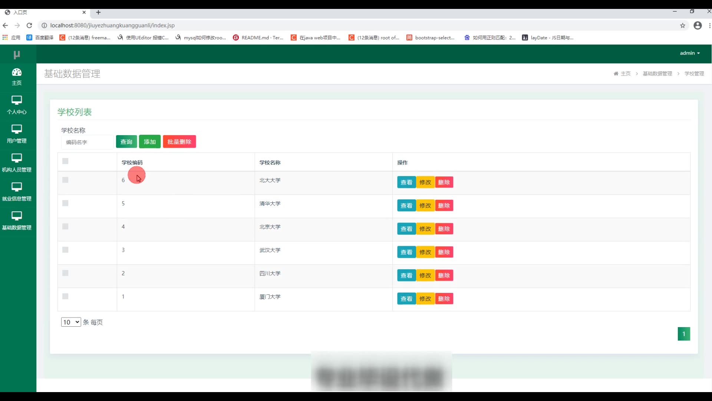Open the 个人中心 sidebar monitor icon
Viewport: 712px width, 401px height.
(17, 100)
